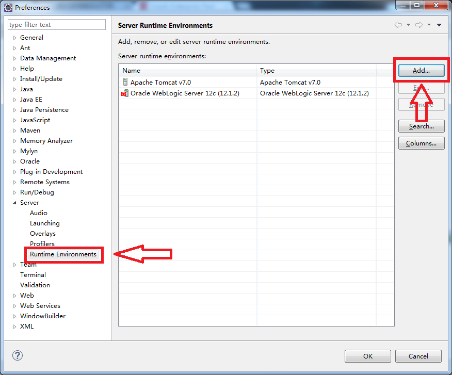Click the Oracle WebLogic Server row icon
This screenshot has width=452, height=375.
coord(125,93)
